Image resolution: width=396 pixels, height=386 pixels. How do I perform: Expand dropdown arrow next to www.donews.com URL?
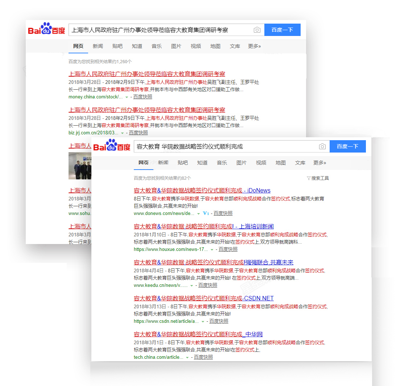click(x=198, y=214)
